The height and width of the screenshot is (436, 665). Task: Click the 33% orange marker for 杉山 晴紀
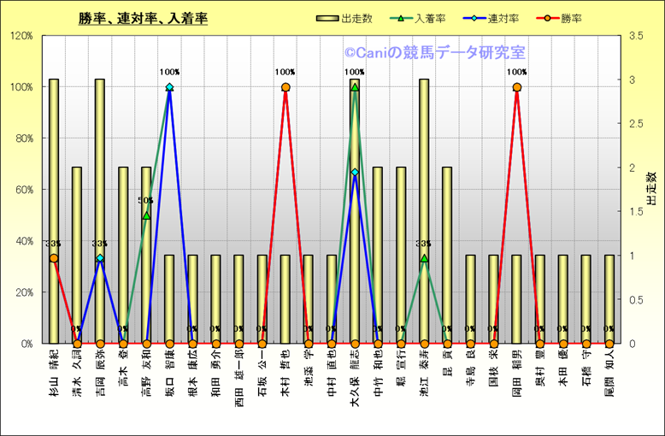pyautogui.click(x=54, y=258)
